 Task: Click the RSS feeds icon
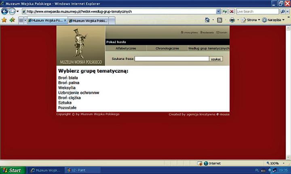point(219,20)
